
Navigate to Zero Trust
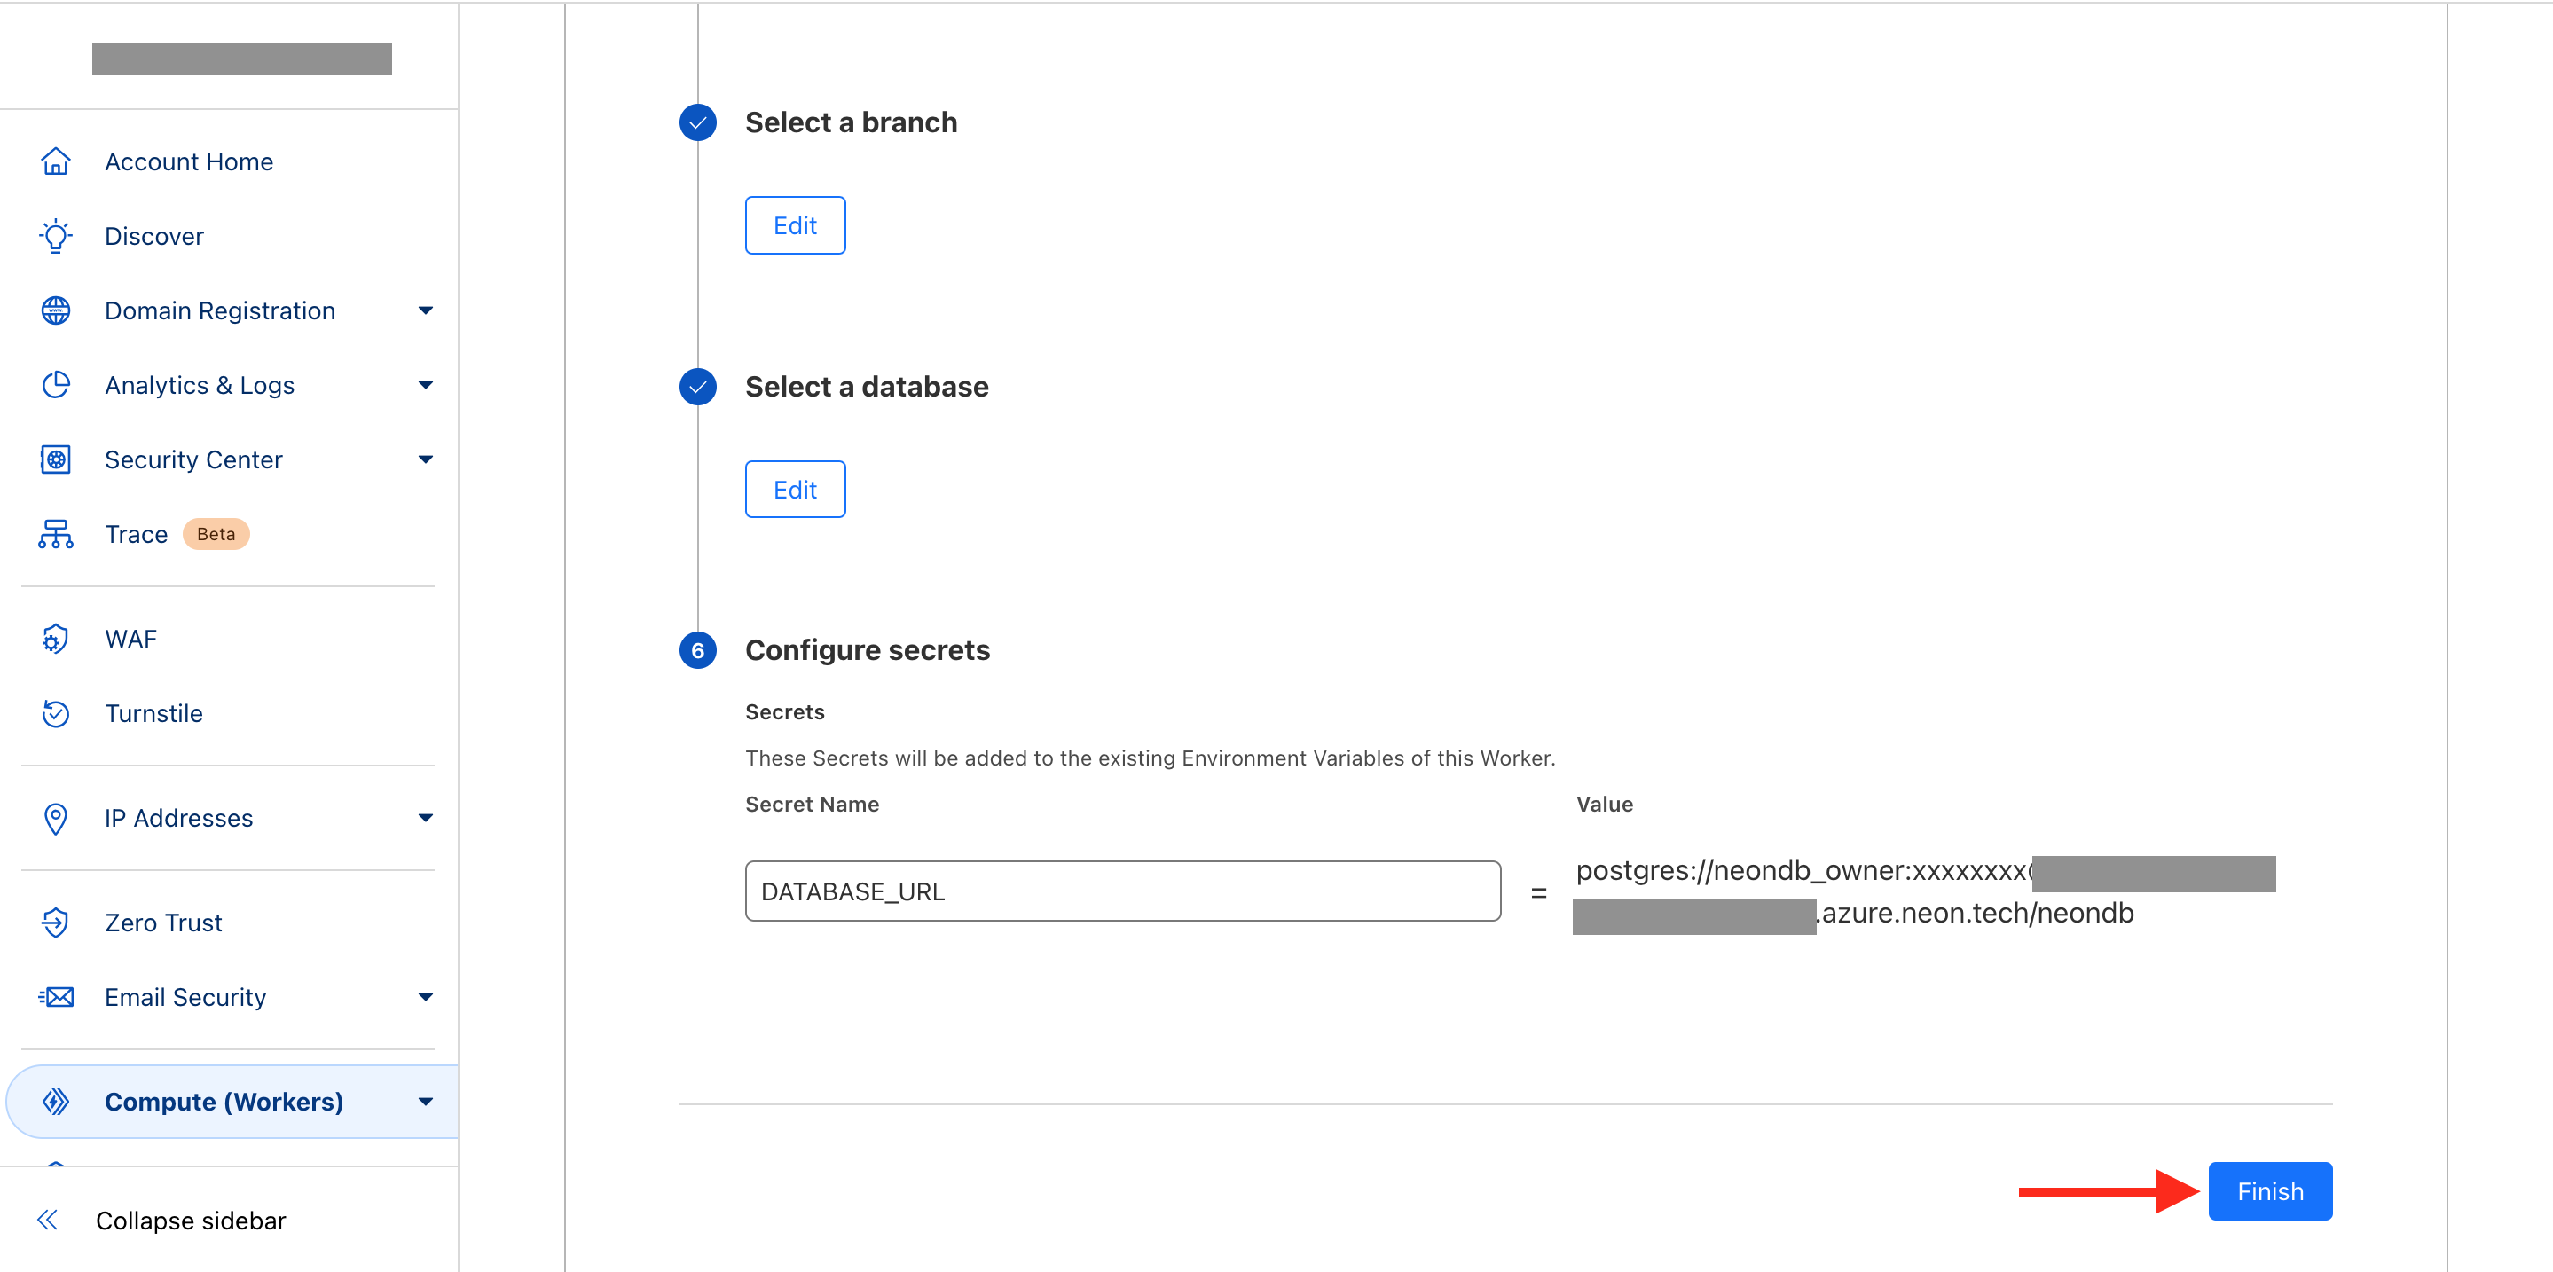[163, 923]
